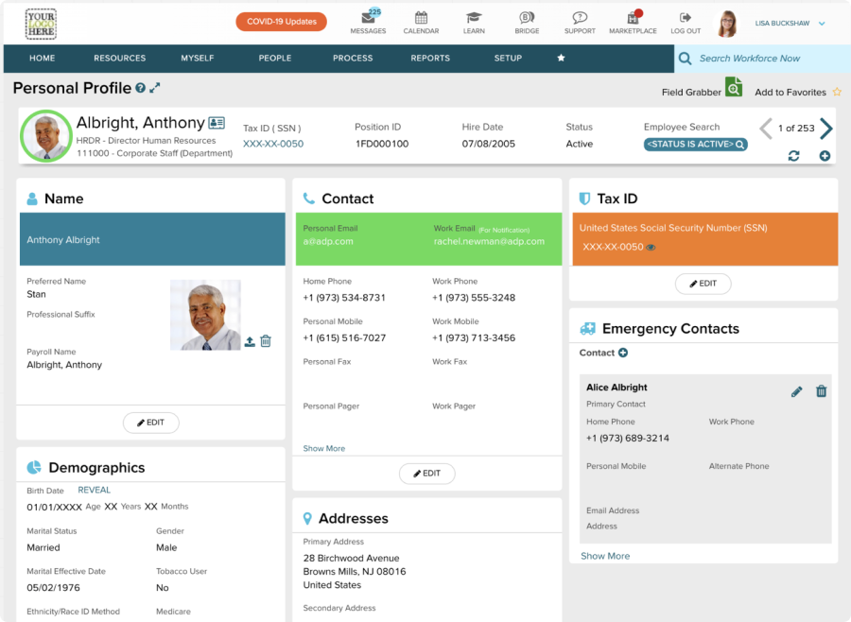Click emergency phone +1 (973) 689-3214
The image size is (851, 622).
[x=628, y=439]
